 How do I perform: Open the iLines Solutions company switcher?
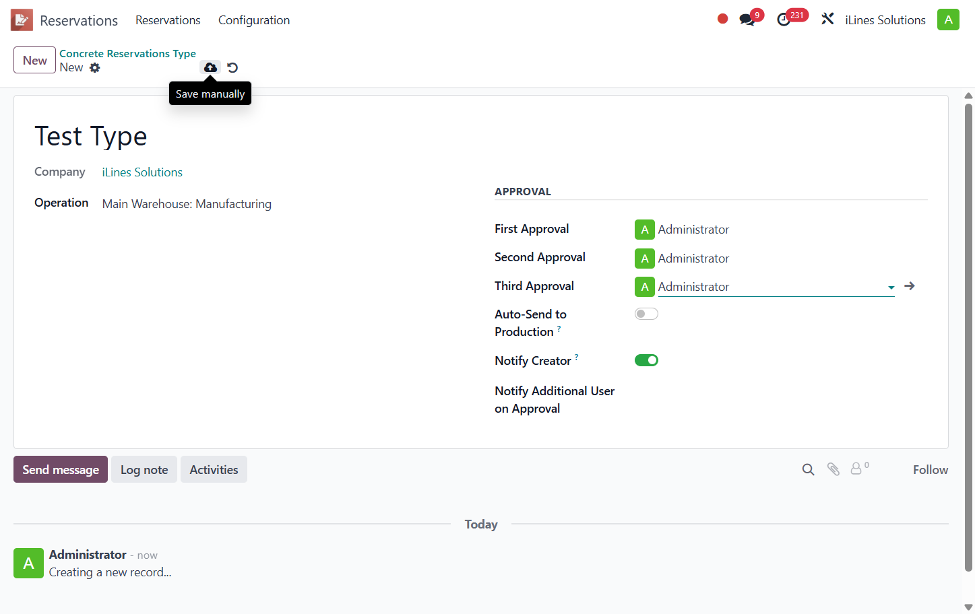coord(885,20)
